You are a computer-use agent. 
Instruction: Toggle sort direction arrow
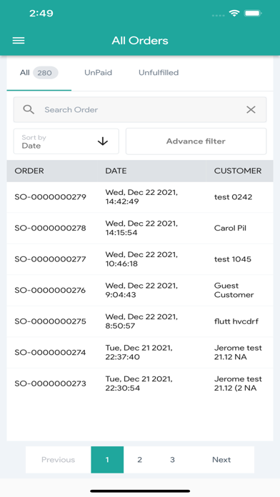coord(103,141)
